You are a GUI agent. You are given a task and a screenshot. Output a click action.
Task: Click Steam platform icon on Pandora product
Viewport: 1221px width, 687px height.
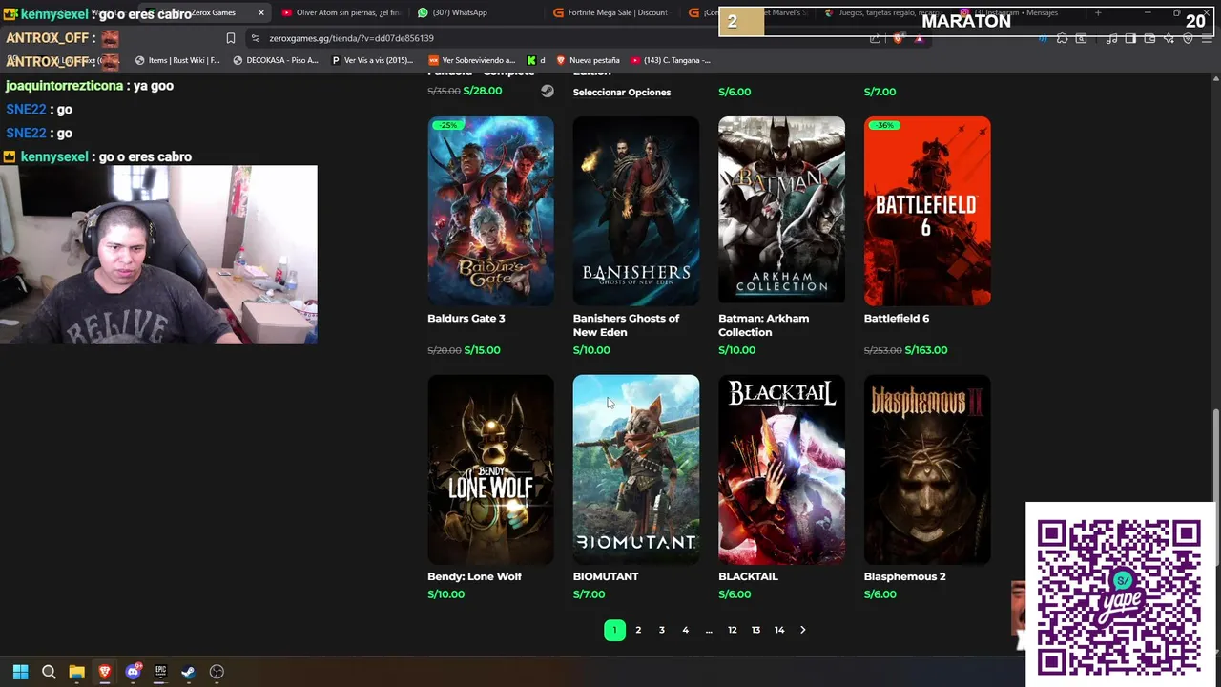click(548, 92)
